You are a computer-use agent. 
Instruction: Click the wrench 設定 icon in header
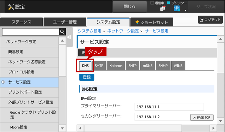click(11, 7)
